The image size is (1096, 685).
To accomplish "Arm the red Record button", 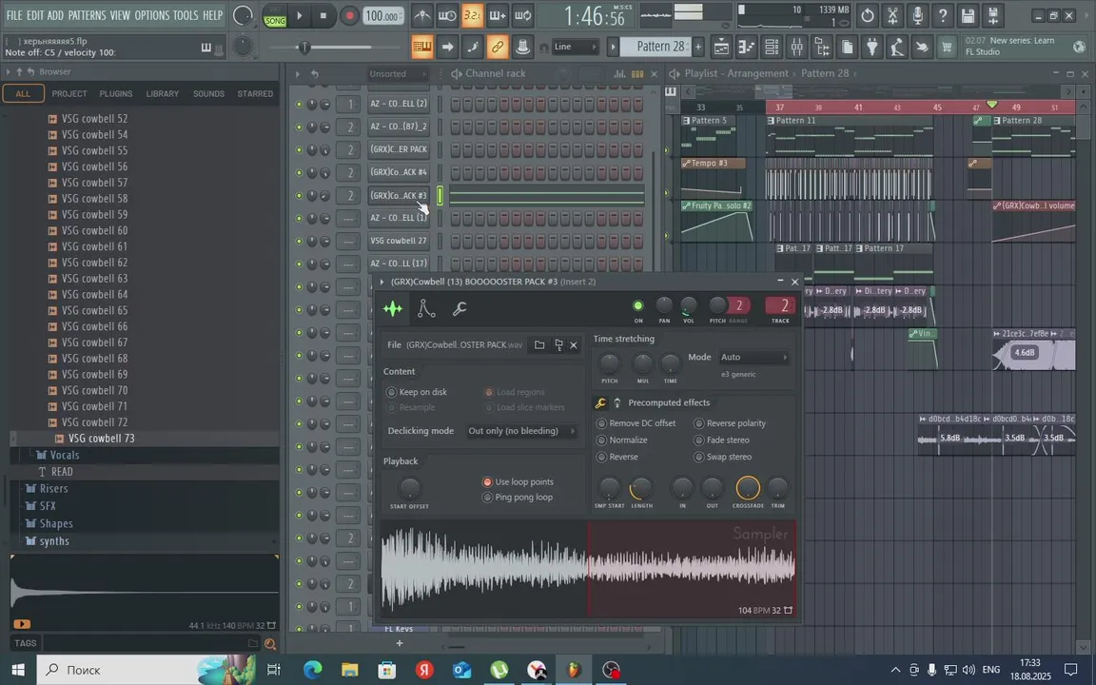I will coord(349,15).
